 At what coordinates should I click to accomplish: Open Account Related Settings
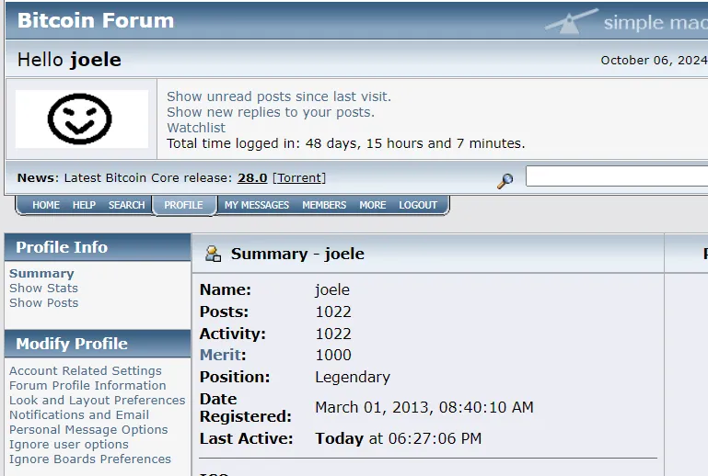click(86, 371)
